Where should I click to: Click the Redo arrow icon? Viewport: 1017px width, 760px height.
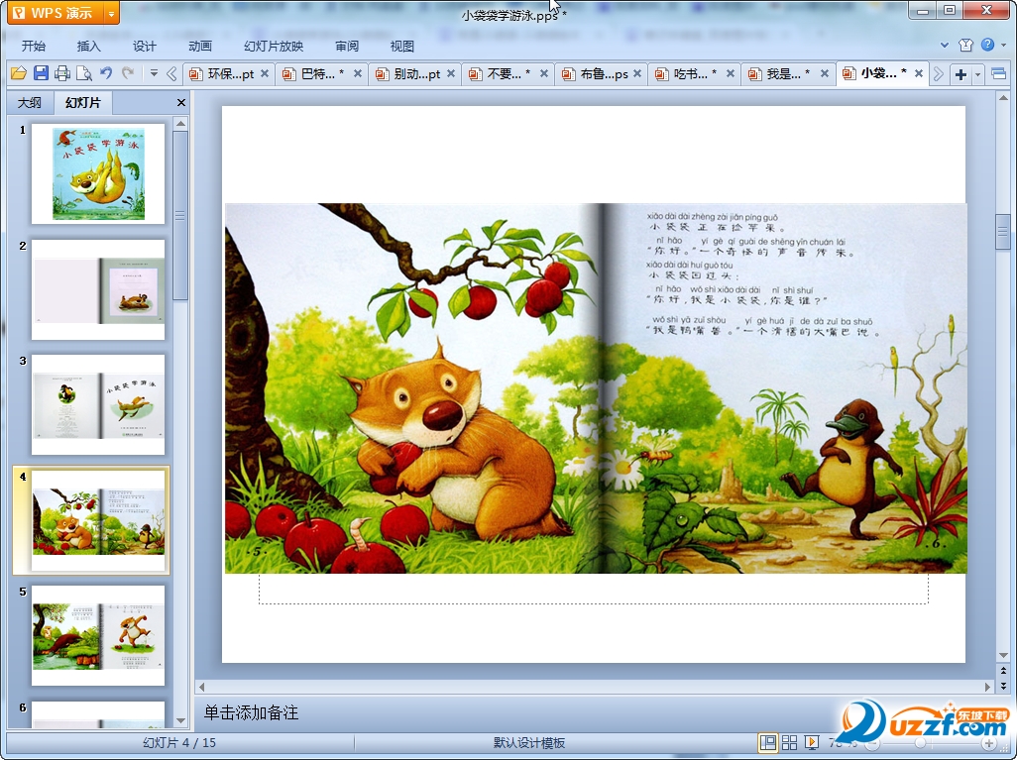(x=128, y=73)
